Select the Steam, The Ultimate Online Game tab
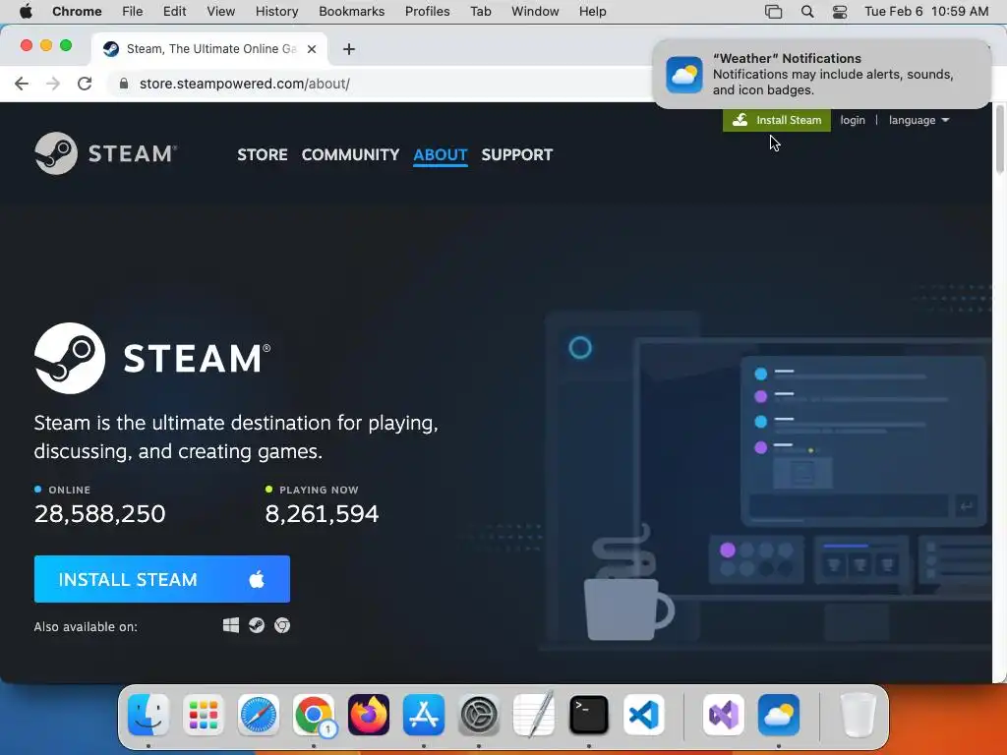 coord(209,49)
